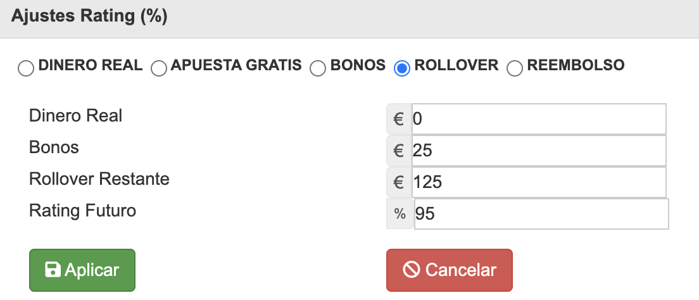Click the euro symbol beside Rollover Restante field
The width and height of the screenshot is (699, 300).
click(x=399, y=182)
